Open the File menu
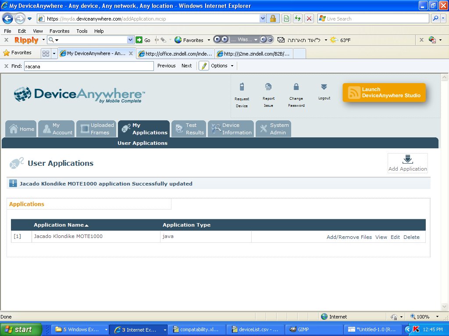Screen dimensions: 449x336 click(x=7, y=31)
